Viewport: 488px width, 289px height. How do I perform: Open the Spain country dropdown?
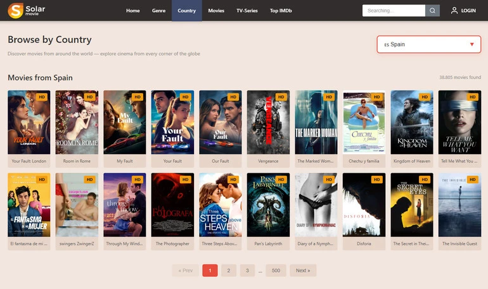click(429, 44)
